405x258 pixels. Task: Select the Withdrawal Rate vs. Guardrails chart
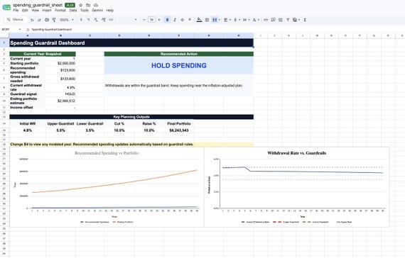click(297, 187)
